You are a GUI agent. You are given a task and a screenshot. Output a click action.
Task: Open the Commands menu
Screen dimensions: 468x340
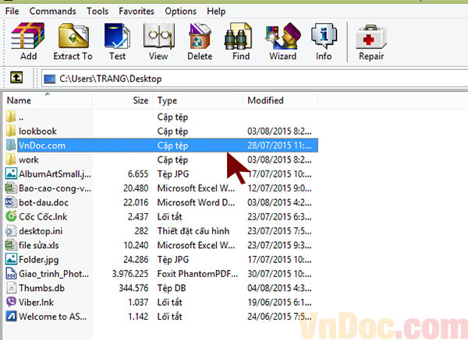point(52,12)
